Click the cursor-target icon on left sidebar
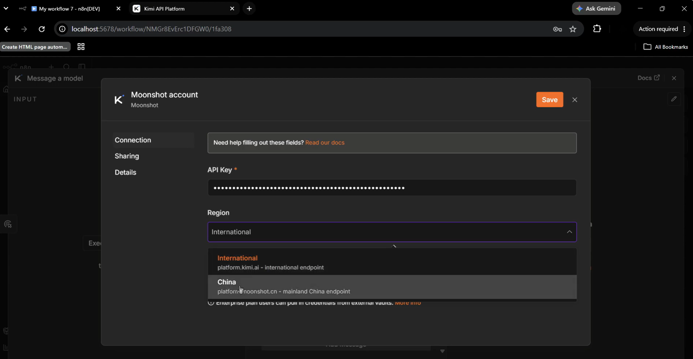The height and width of the screenshot is (359, 693). point(8,224)
